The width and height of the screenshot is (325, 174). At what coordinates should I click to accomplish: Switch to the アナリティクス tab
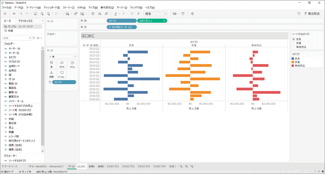pyautogui.click(x=25, y=21)
